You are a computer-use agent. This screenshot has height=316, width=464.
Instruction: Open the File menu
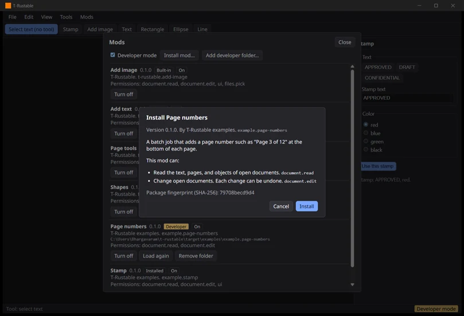pyautogui.click(x=13, y=17)
